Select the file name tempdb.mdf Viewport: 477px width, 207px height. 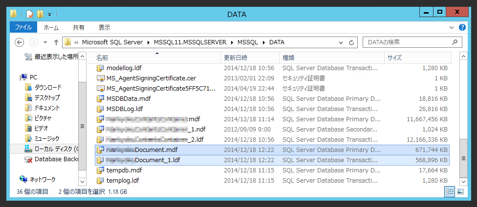[125, 170]
